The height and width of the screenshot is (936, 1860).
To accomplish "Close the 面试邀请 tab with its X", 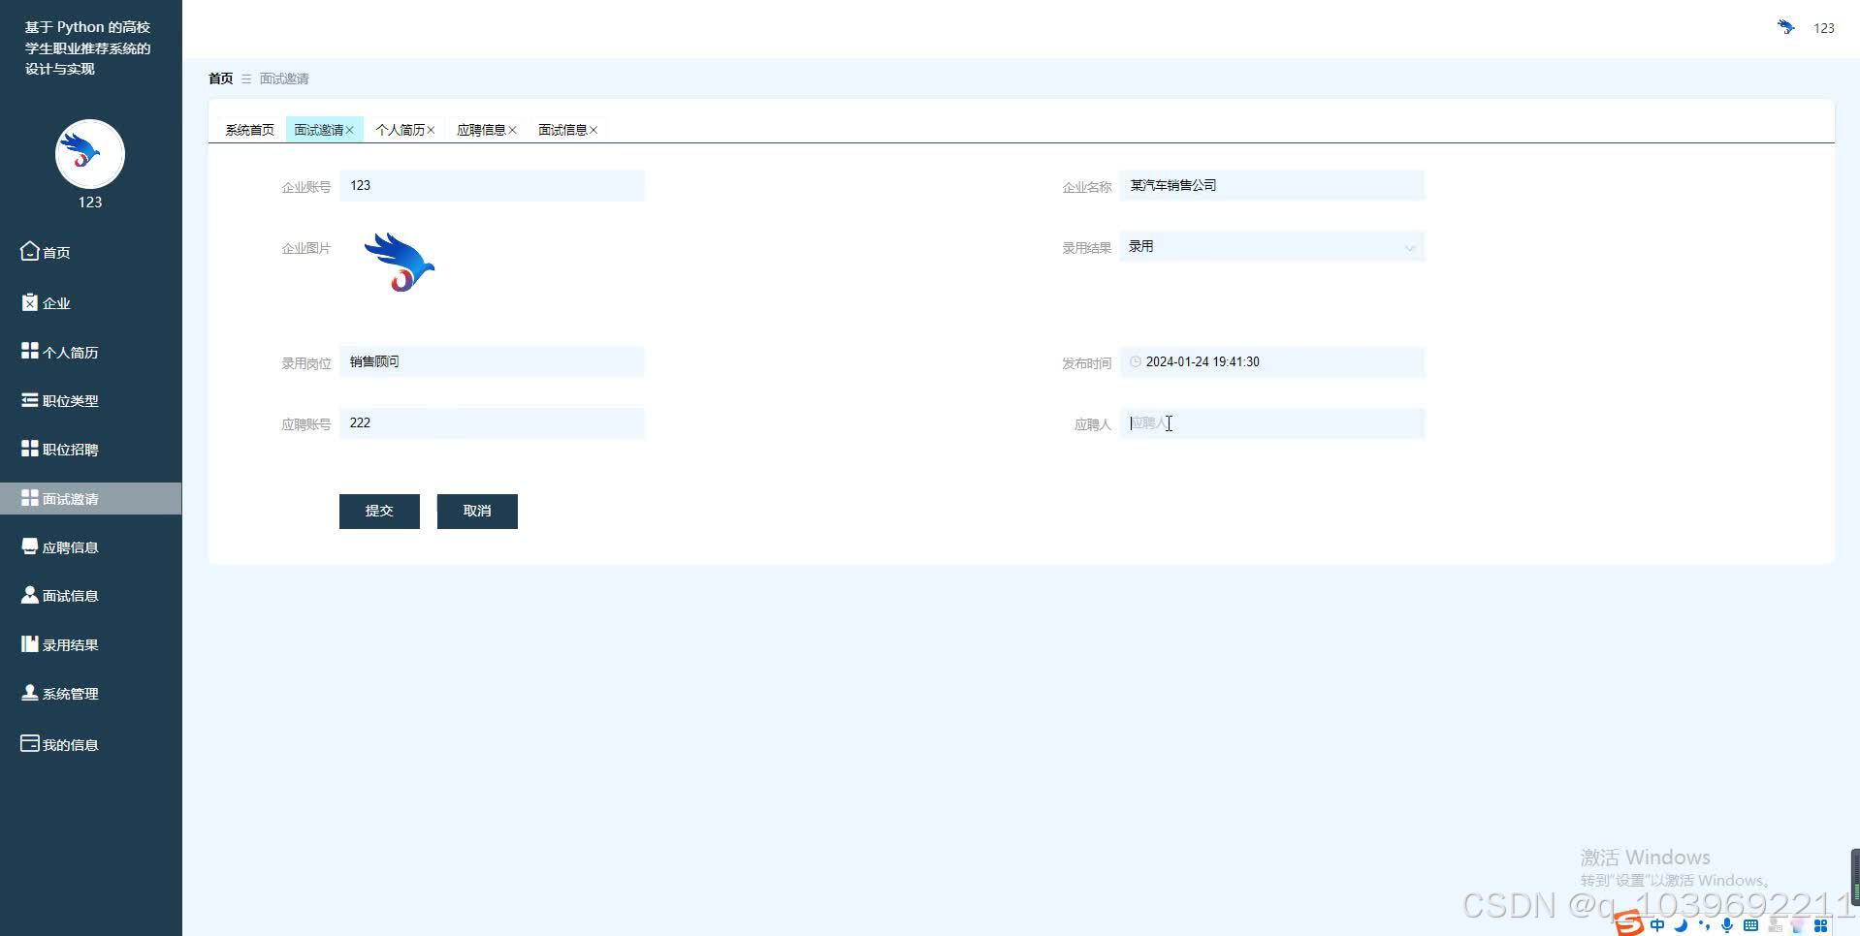I will 350,130.
